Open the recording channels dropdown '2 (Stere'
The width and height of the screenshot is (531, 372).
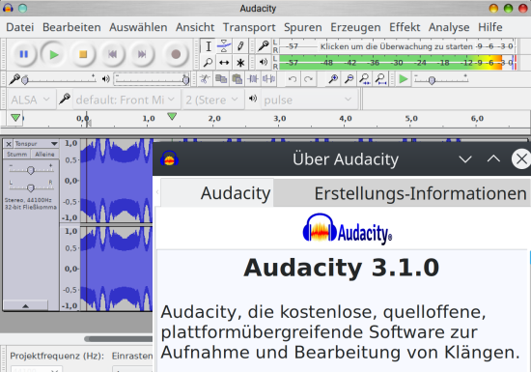pos(212,100)
